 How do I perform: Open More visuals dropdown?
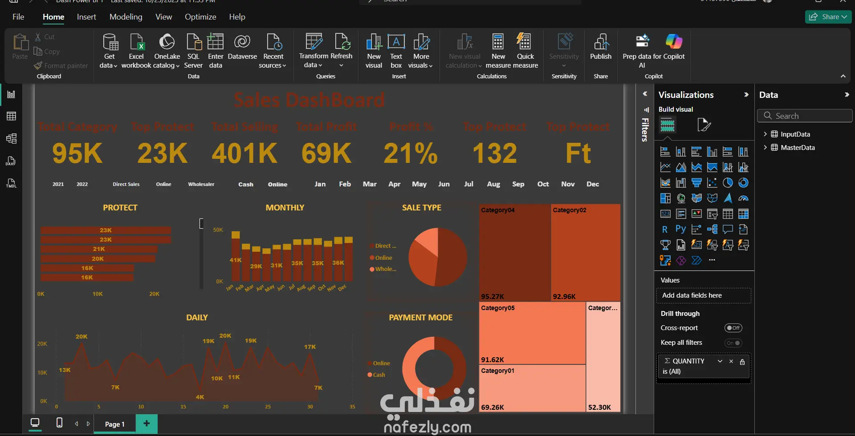(x=421, y=51)
